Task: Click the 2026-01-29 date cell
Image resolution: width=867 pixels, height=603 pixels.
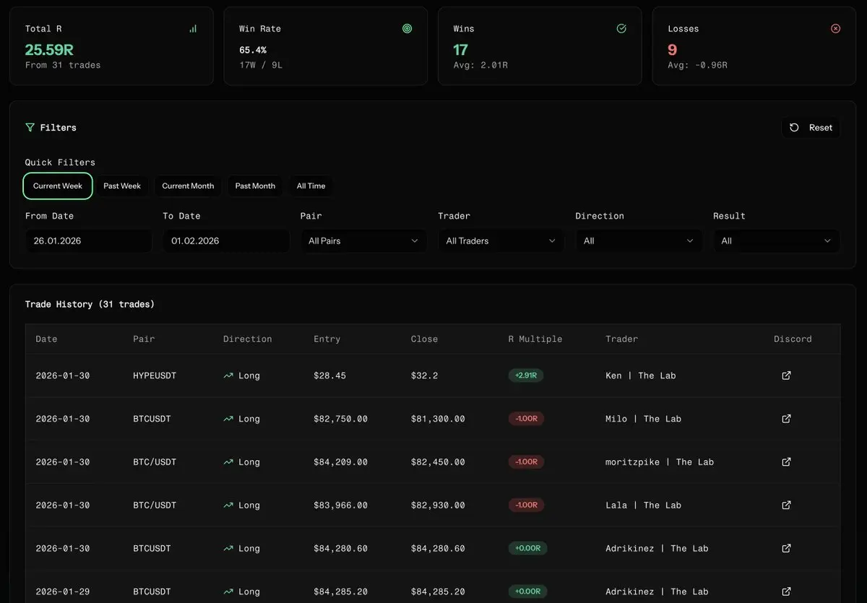Action: point(63,591)
